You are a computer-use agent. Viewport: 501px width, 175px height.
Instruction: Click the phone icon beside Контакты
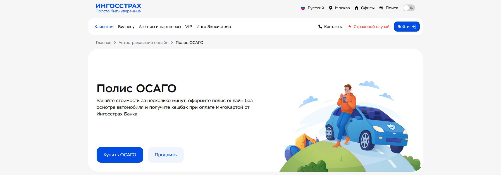point(320,27)
